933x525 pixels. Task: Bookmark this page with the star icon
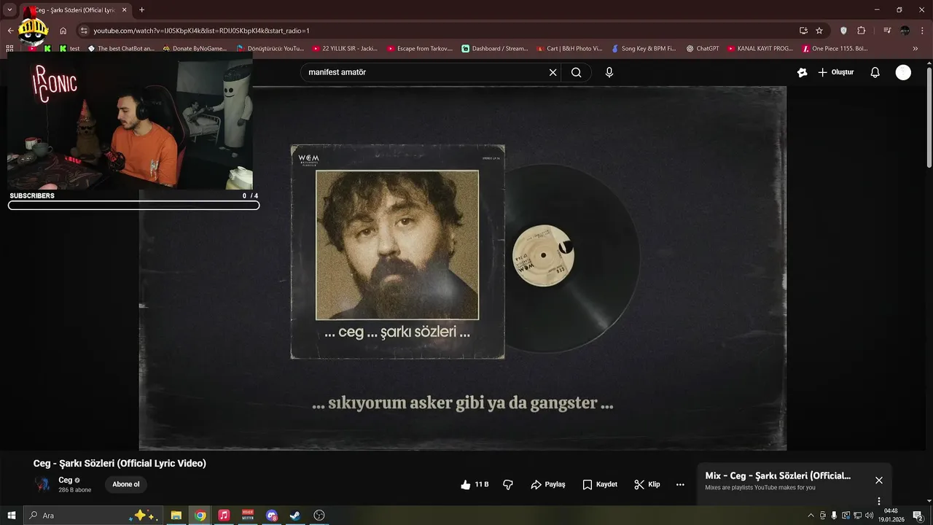(x=819, y=31)
